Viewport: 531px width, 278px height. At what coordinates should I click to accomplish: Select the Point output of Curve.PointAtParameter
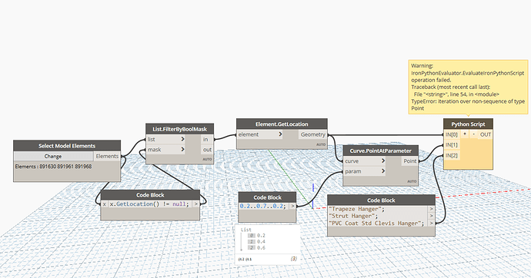point(409,161)
